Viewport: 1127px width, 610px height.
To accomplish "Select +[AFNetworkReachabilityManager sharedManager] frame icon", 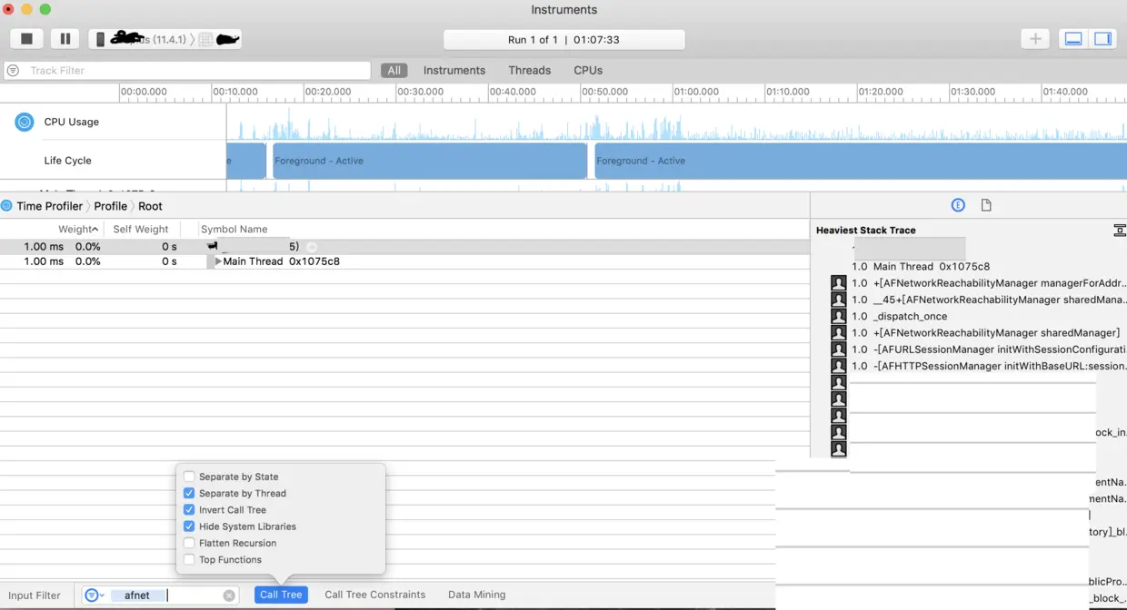I will coord(839,333).
